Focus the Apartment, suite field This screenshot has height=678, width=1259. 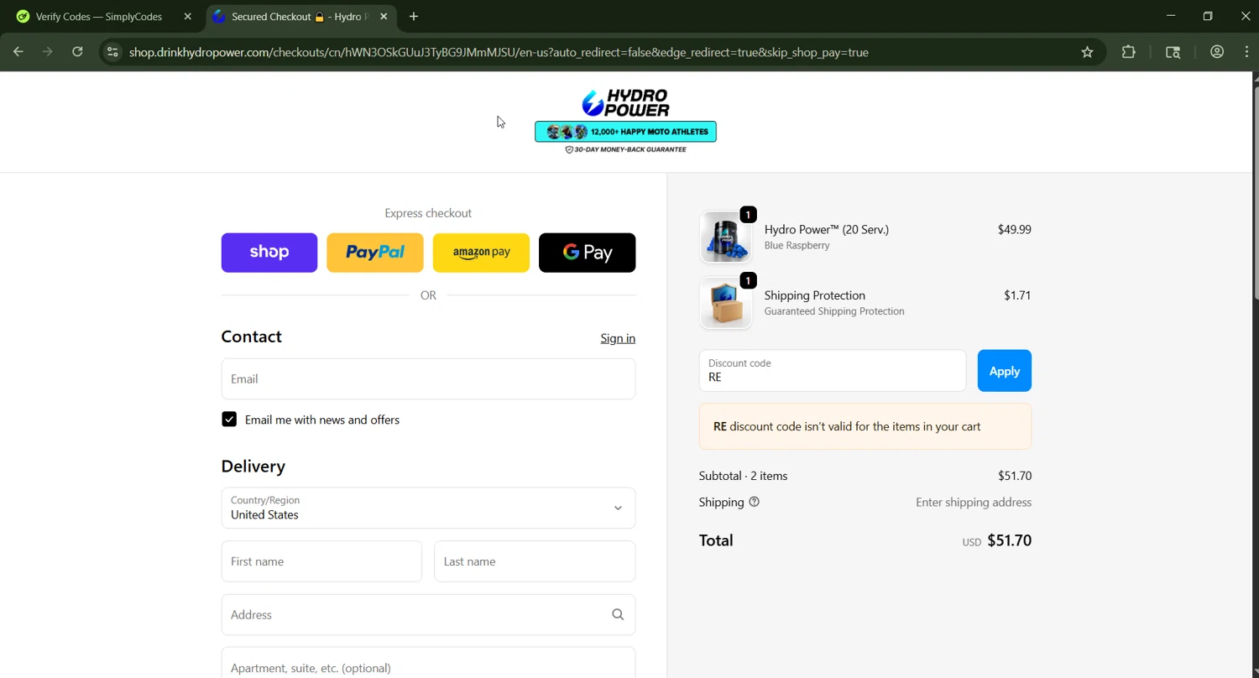click(428, 663)
